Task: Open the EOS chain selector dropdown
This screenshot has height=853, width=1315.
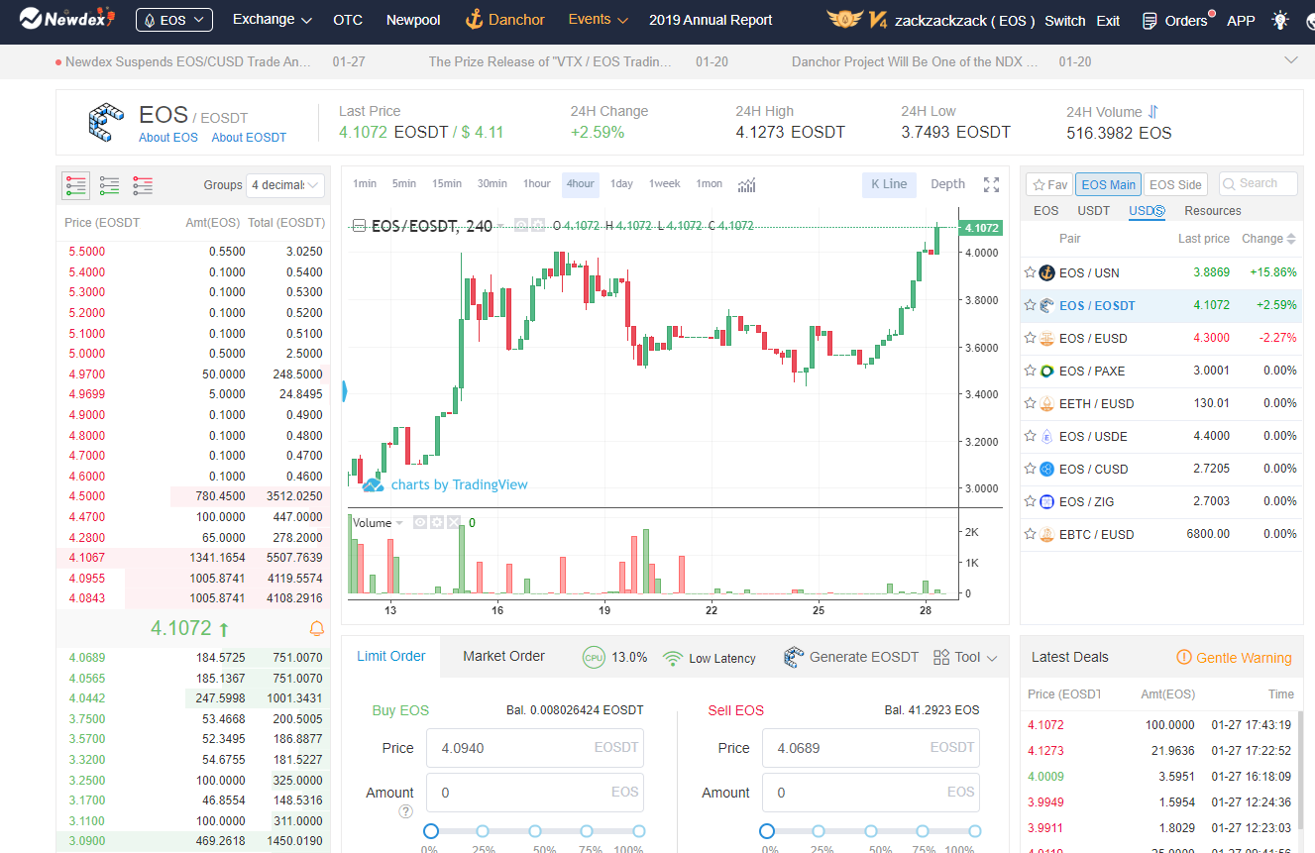Action: (x=173, y=20)
